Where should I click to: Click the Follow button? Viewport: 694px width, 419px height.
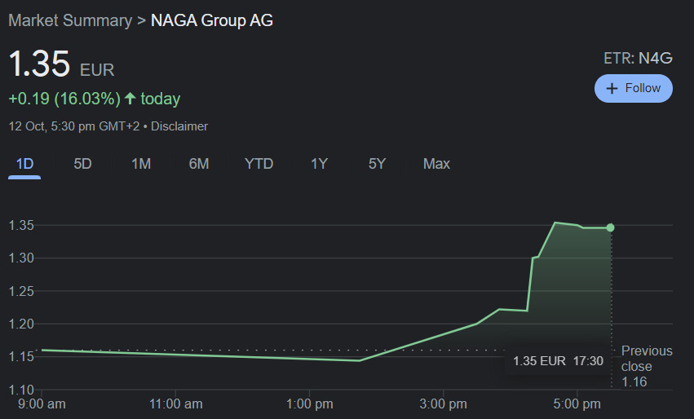tap(634, 89)
